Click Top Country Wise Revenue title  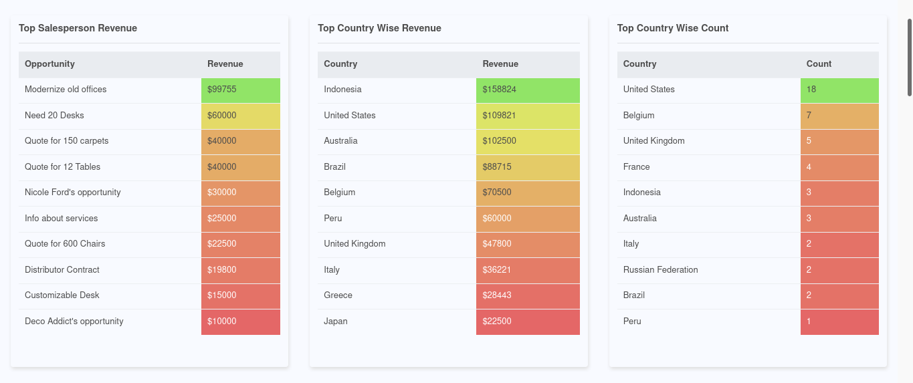point(379,28)
